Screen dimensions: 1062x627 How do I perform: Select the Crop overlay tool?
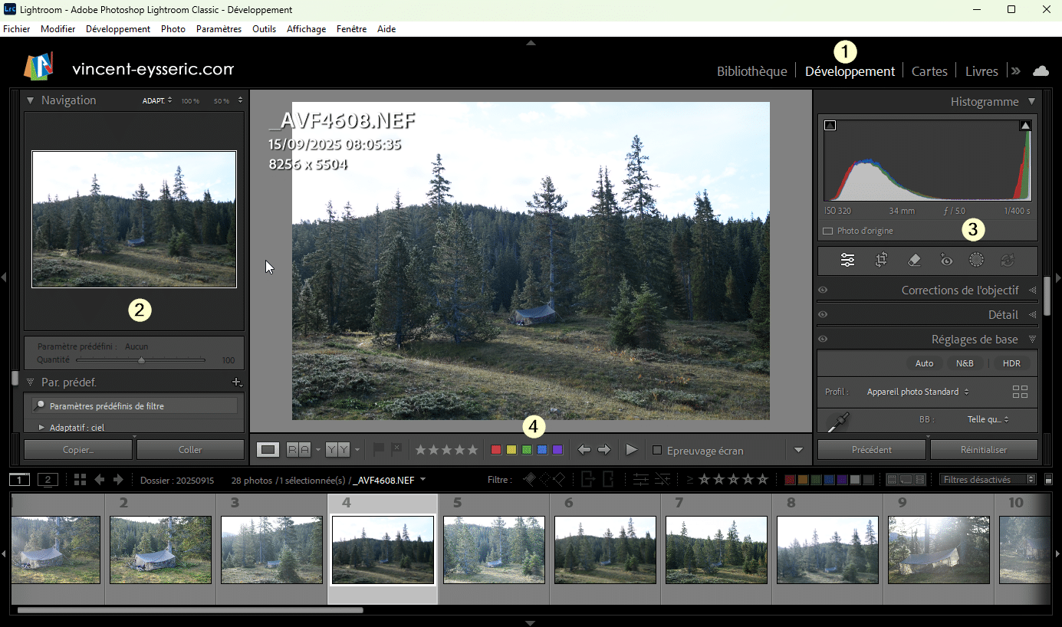pos(881,260)
